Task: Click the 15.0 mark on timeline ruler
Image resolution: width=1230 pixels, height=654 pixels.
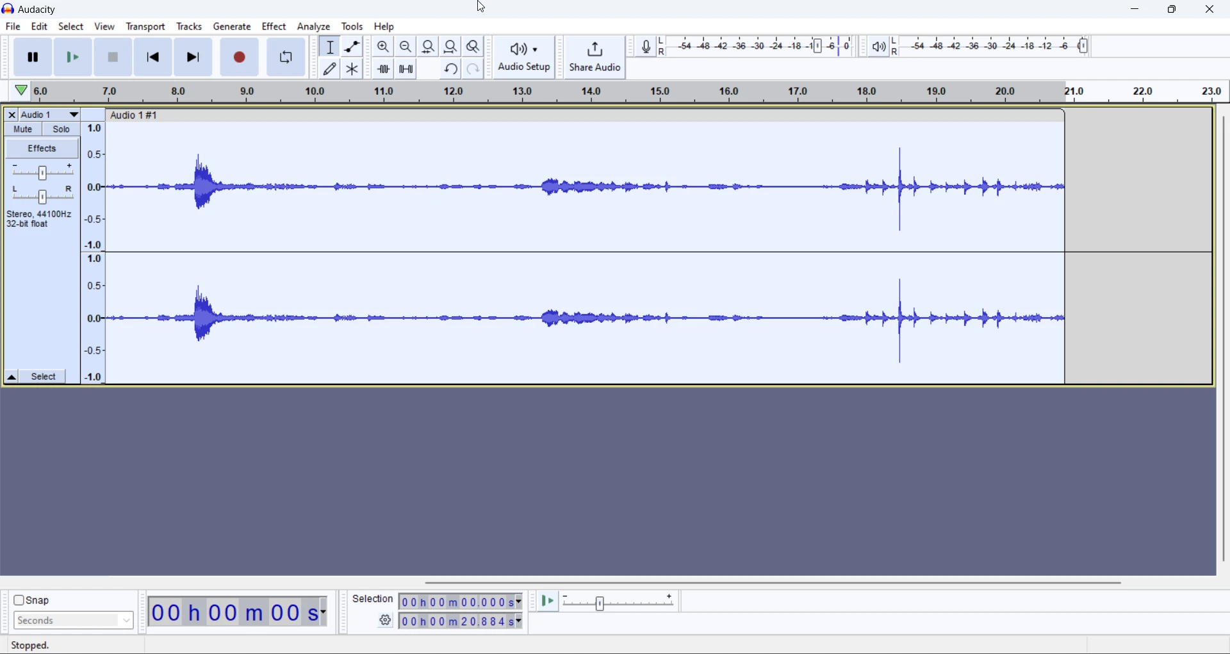Action: click(x=660, y=92)
